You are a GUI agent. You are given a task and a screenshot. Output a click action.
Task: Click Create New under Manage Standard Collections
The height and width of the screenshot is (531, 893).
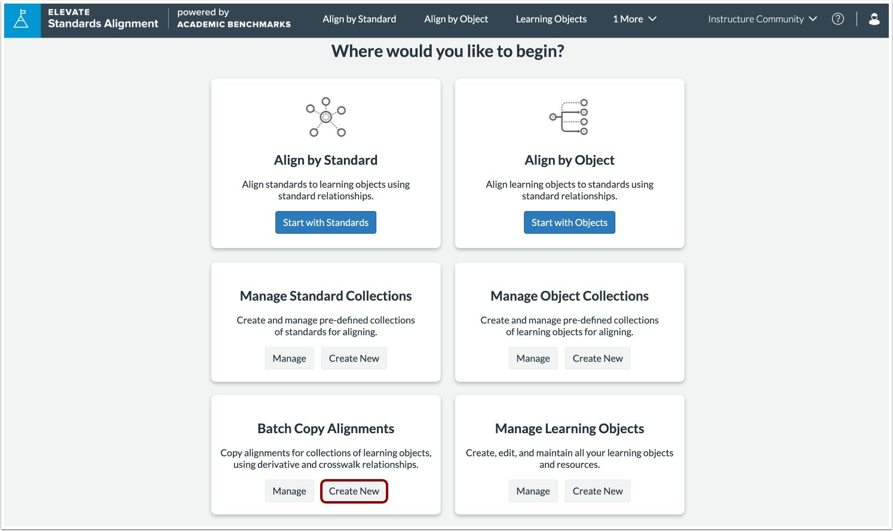354,358
